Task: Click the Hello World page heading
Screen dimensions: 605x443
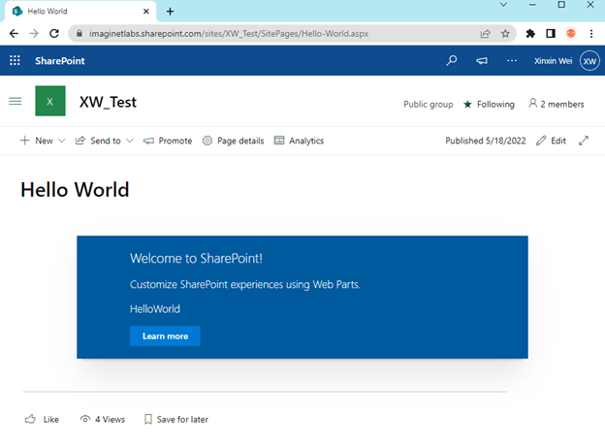Action: [75, 189]
